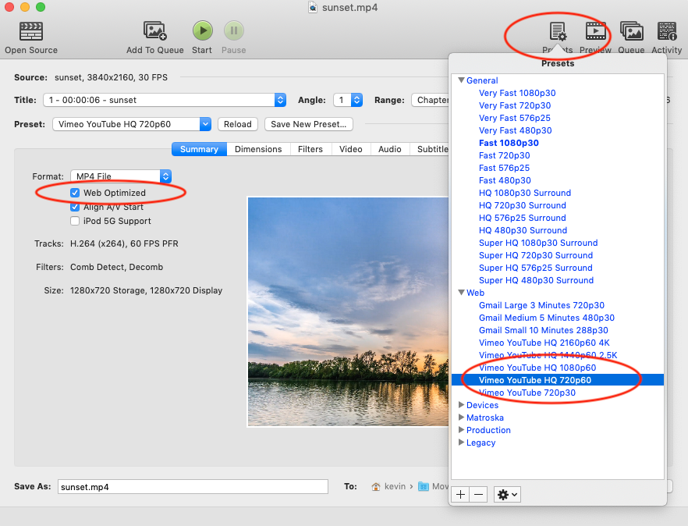Toggle the Align A/V Start checkbox
Viewport: 688px width, 526px height.
pyautogui.click(x=75, y=207)
